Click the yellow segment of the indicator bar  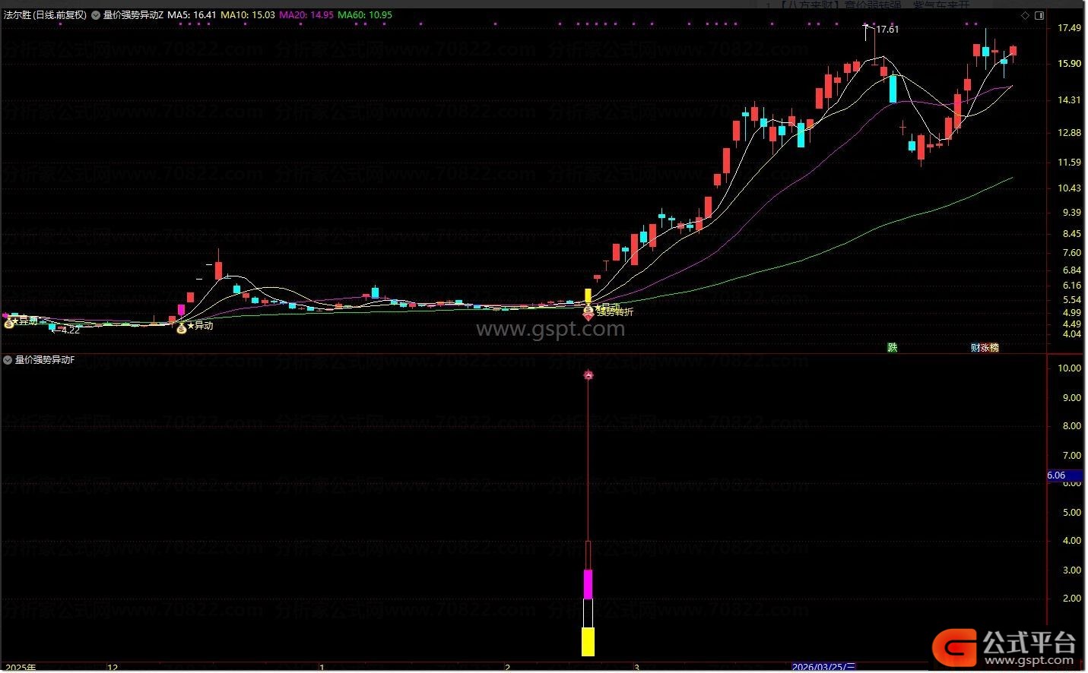click(x=588, y=642)
